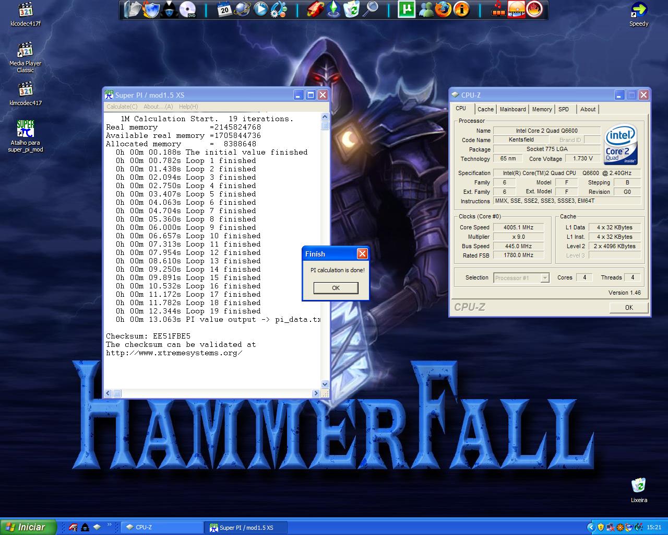Click the Checksum: EE51FBE5 line
This screenshot has width=668, height=535.
pyautogui.click(x=148, y=336)
